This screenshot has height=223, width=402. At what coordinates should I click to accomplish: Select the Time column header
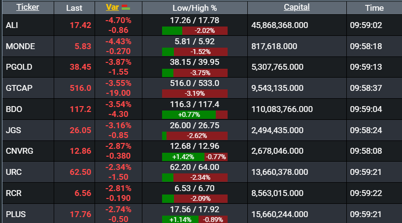pyautogui.click(x=374, y=8)
